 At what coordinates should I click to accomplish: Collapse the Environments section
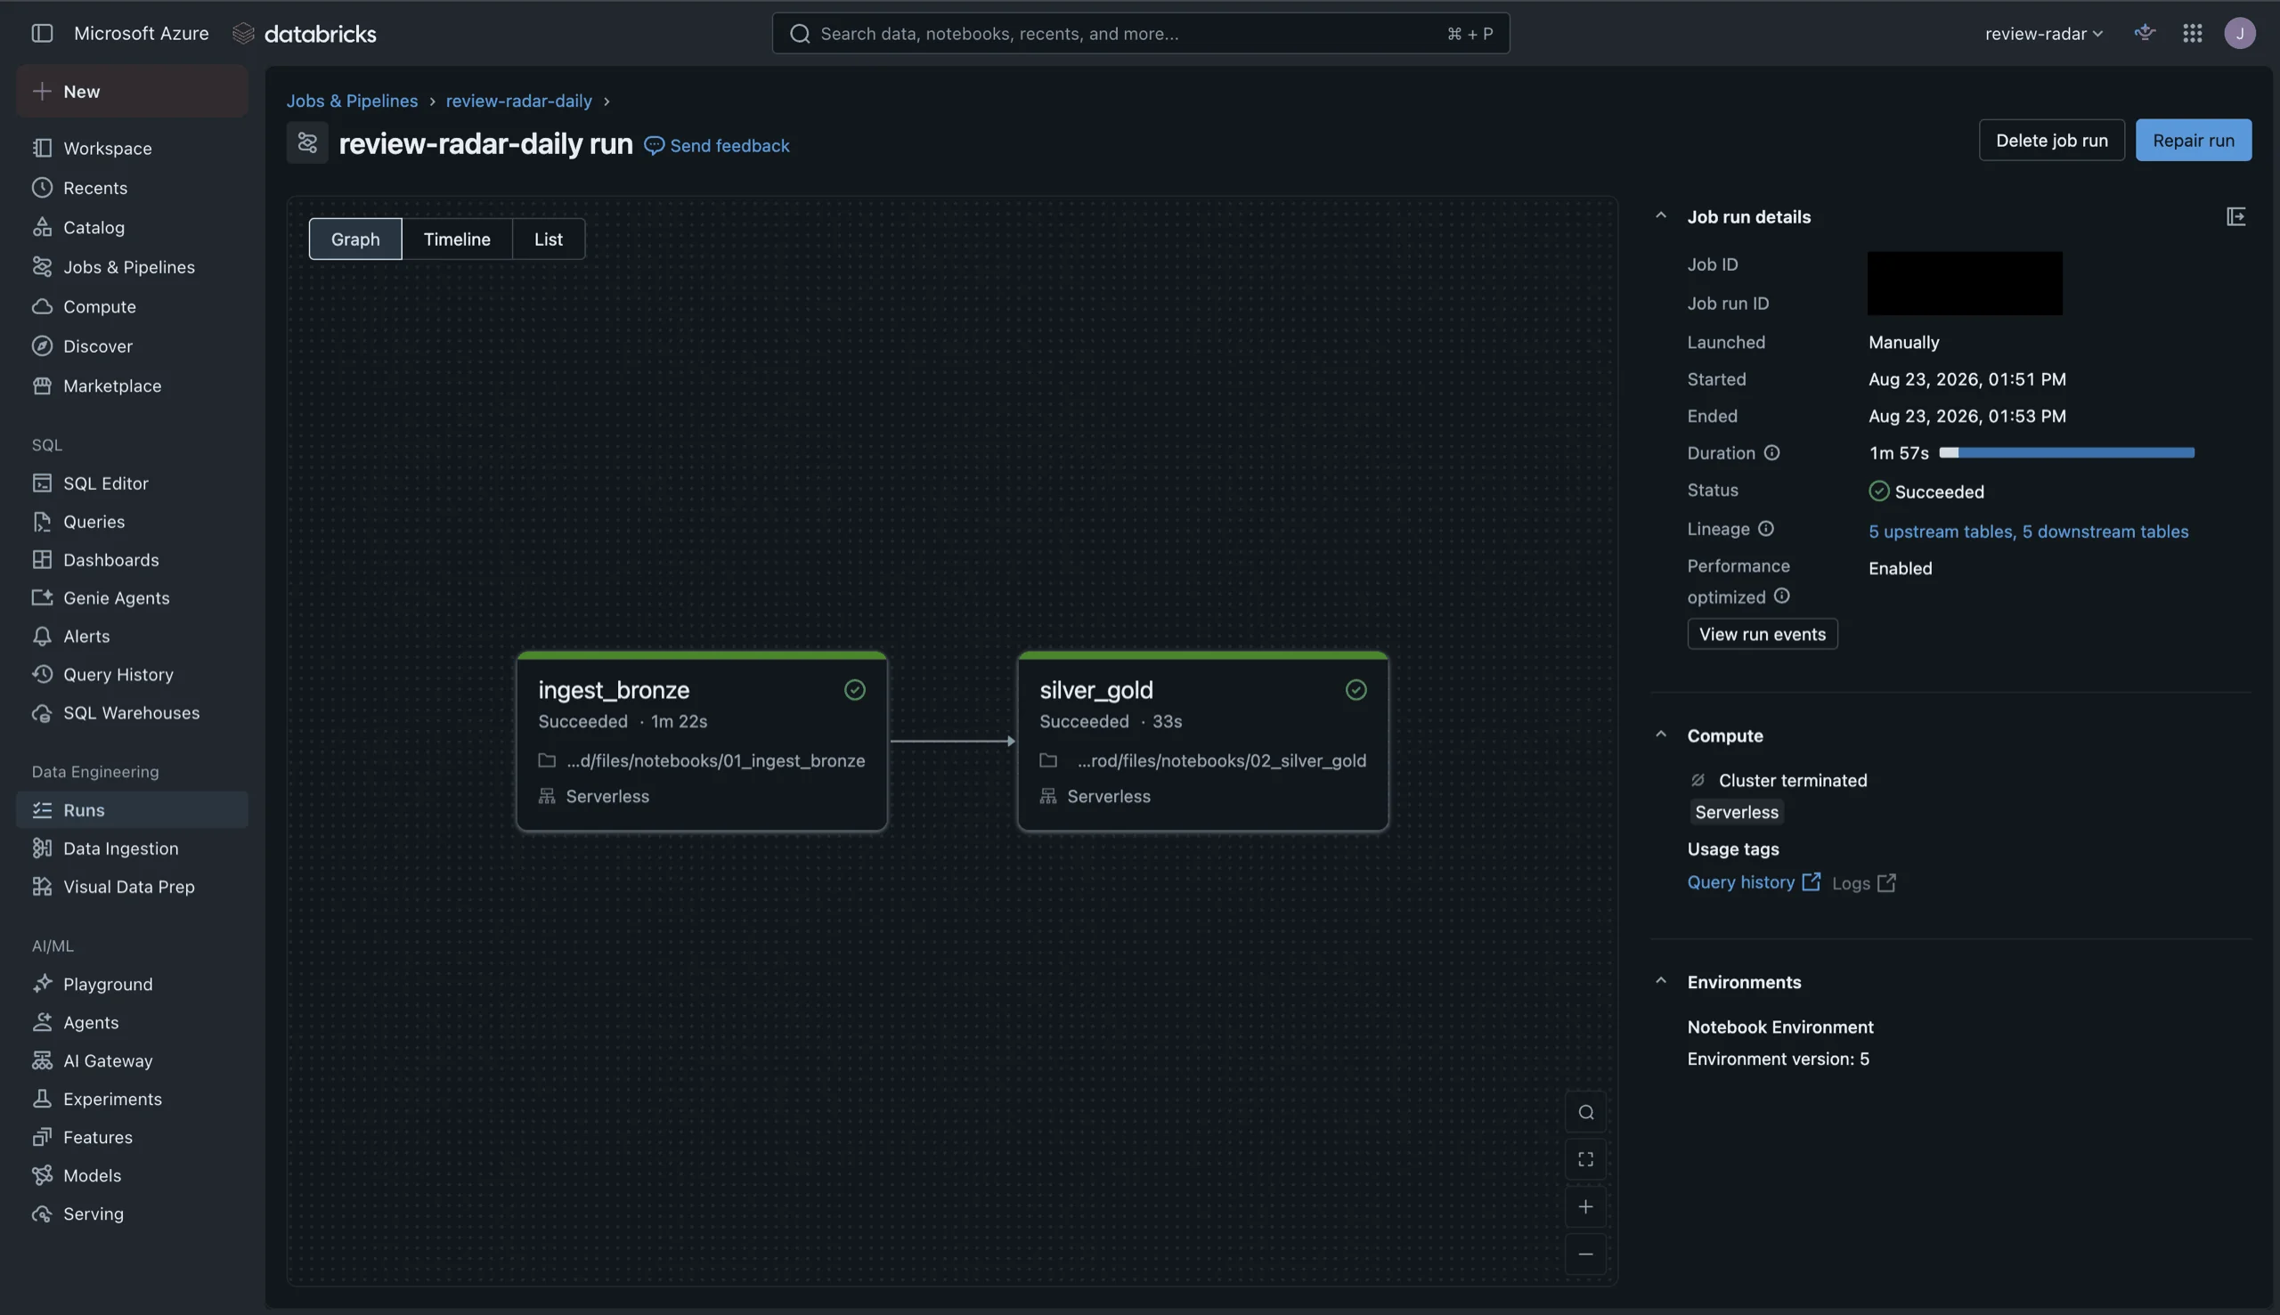(x=1660, y=981)
